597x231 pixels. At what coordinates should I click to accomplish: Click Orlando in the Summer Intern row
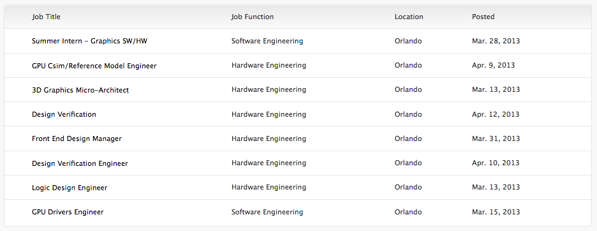[408, 41]
